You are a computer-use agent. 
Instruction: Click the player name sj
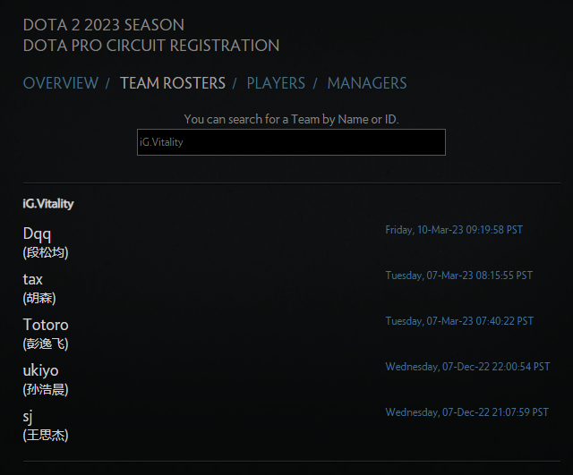click(x=28, y=416)
